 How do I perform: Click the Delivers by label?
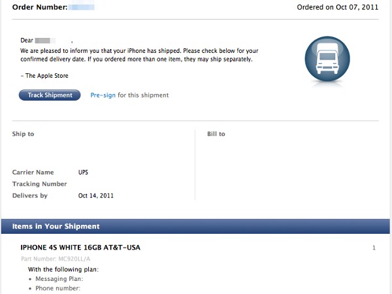(30, 196)
